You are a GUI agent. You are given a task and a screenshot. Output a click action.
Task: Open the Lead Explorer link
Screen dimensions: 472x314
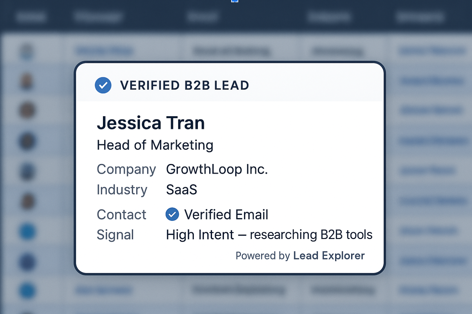[x=329, y=256]
